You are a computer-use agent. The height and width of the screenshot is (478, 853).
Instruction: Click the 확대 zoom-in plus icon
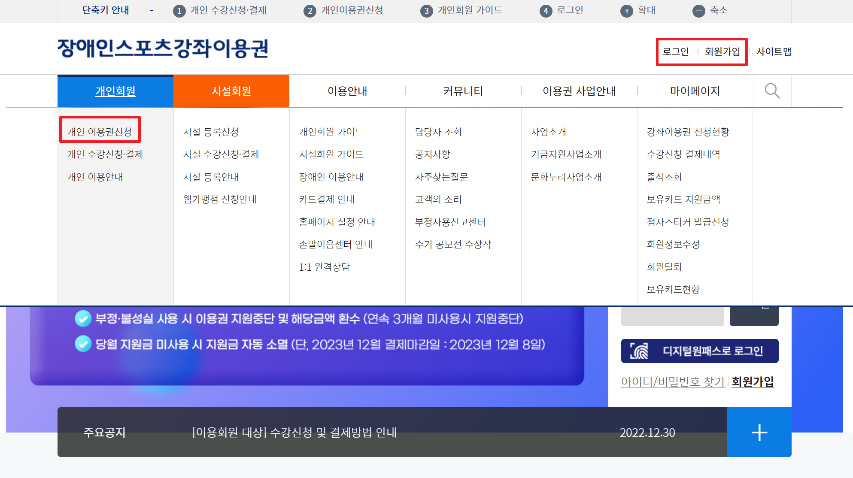point(627,11)
